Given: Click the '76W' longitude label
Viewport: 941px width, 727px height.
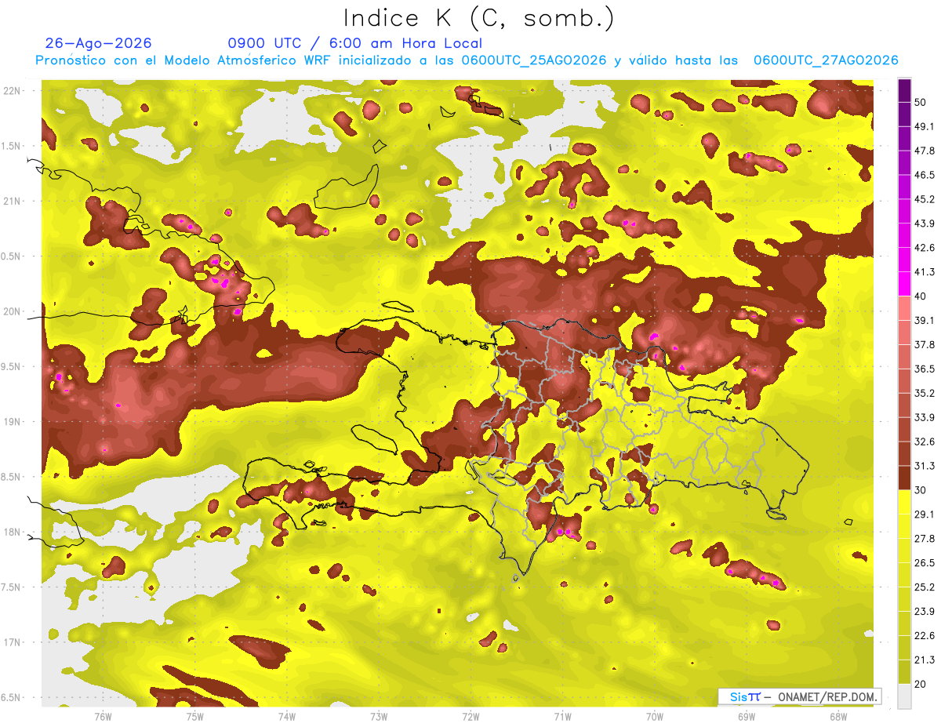Looking at the screenshot, I should pos(103,718).
